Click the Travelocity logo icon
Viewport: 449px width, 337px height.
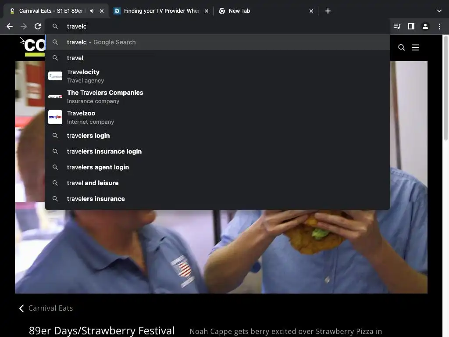point(55,76)
